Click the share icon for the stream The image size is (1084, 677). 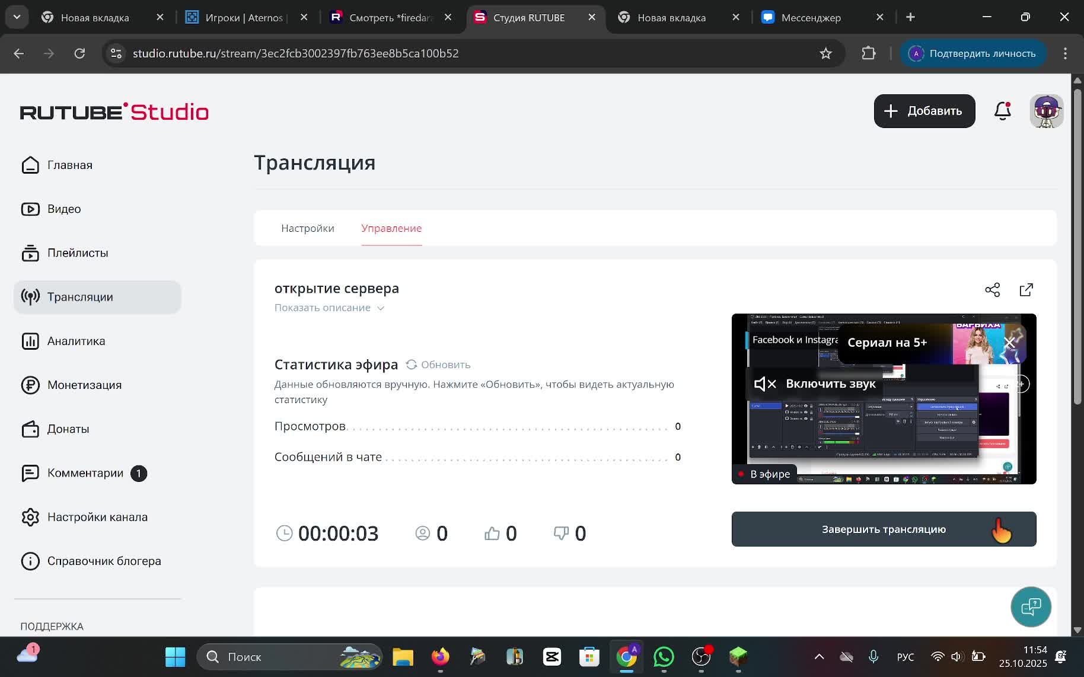tap(992, 290)
